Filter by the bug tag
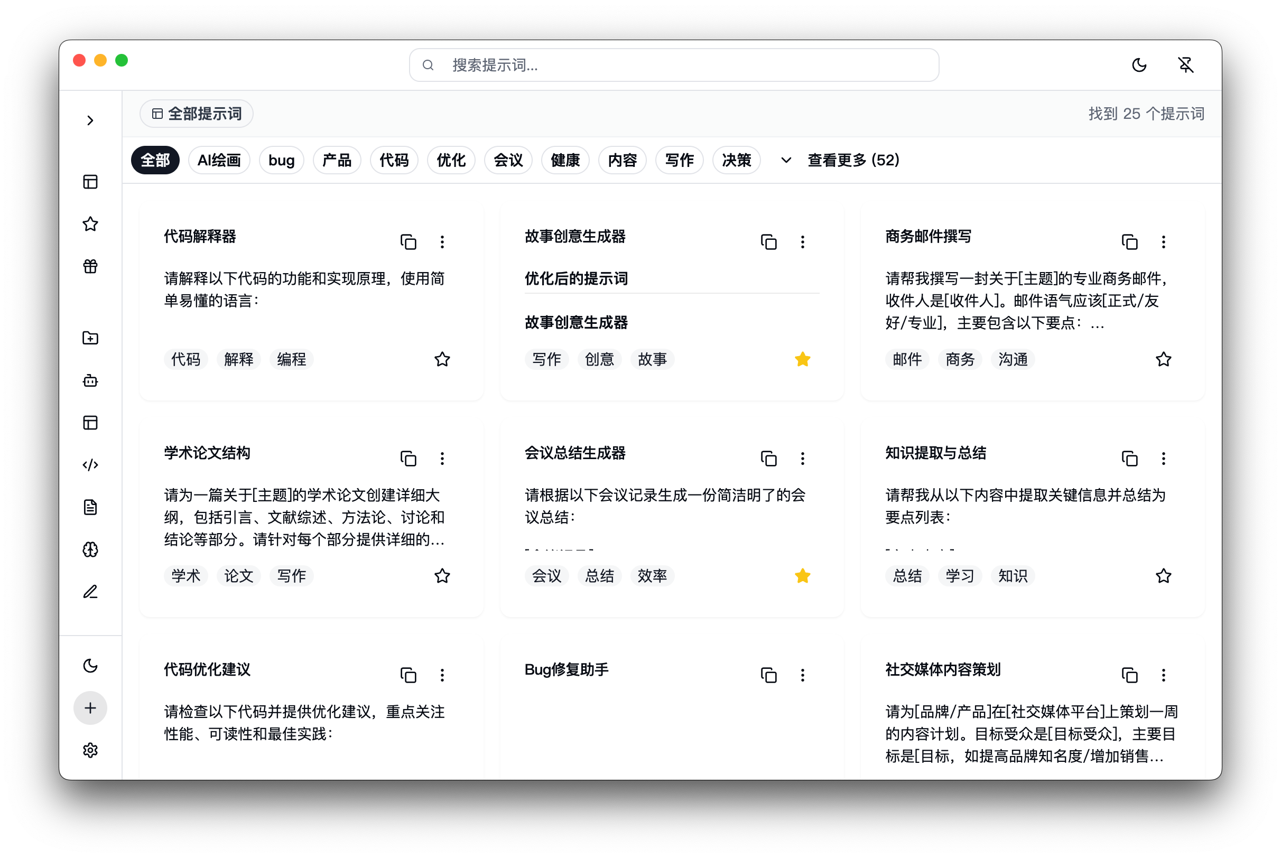 [281, 160]
